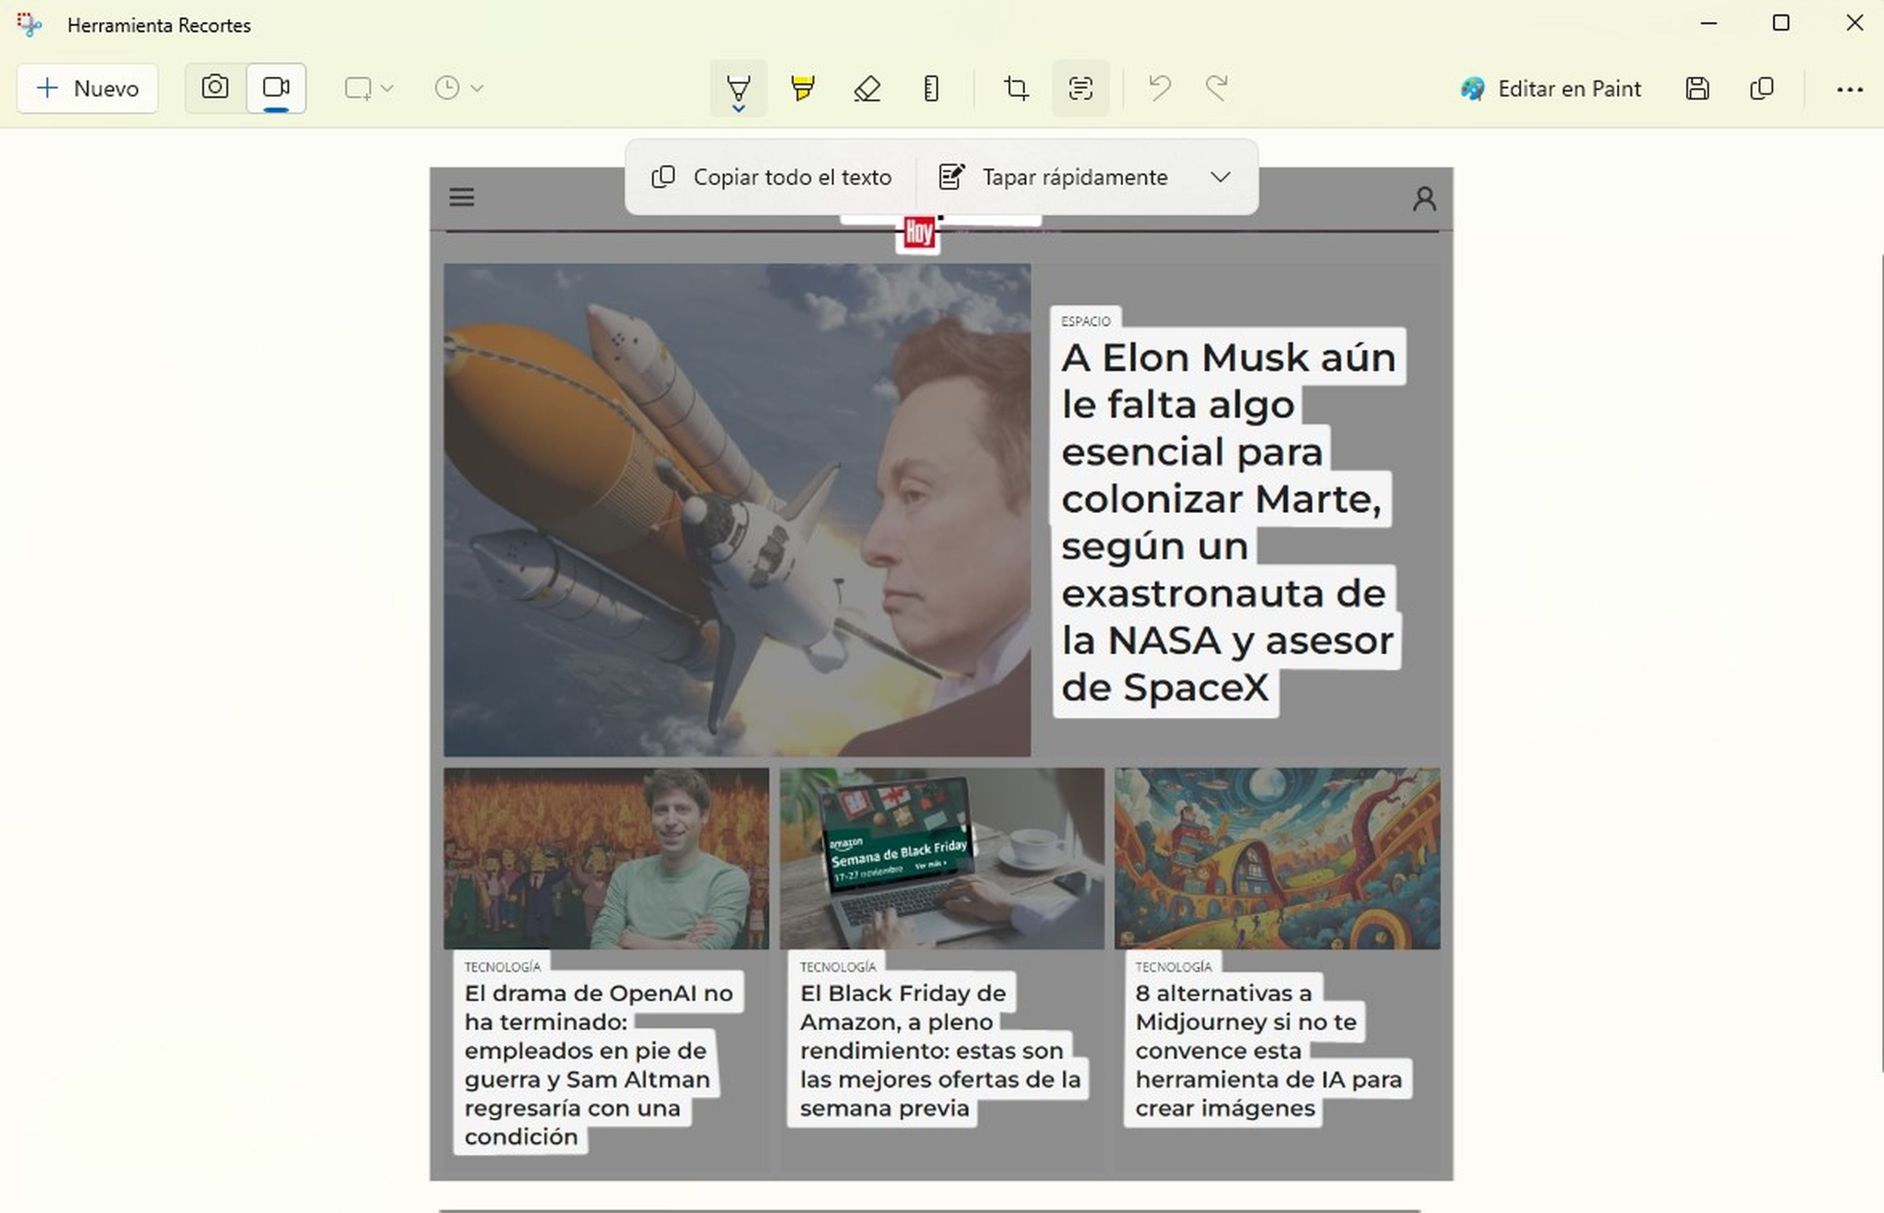
Task: Click the Elon Musk rocket image
Action: 737,510
